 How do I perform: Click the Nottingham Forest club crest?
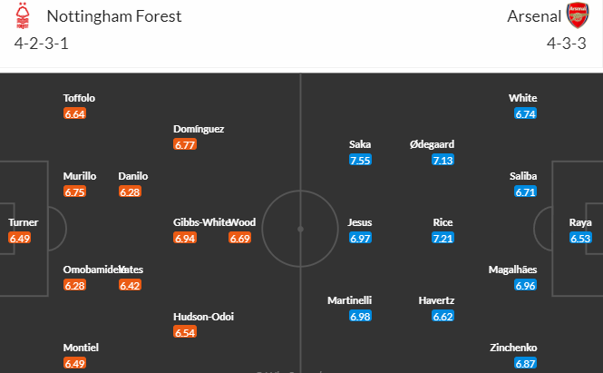point(23,15)
